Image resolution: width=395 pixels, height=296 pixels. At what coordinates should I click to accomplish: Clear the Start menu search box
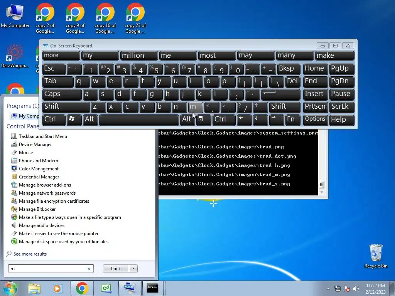point(89,269)
